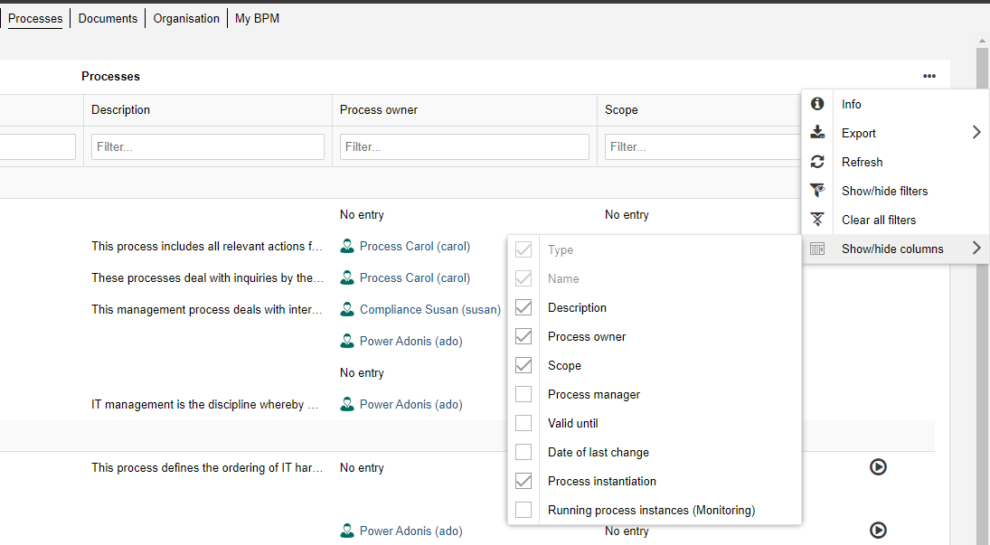Expand the Show/hide columns submenu arrow

click(976, 249)
